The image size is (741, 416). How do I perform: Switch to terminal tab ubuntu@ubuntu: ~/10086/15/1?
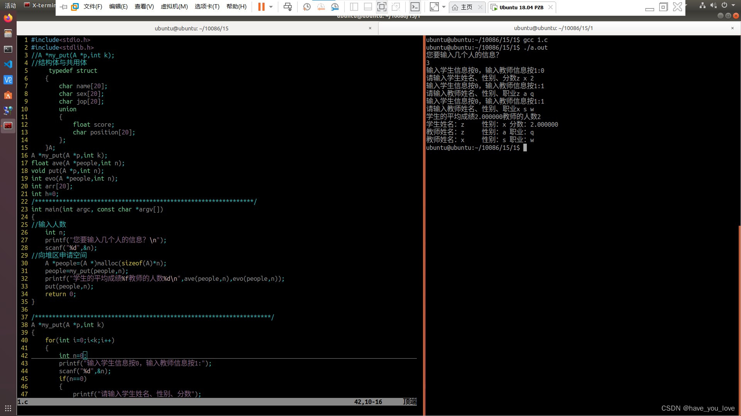point(553,28)
